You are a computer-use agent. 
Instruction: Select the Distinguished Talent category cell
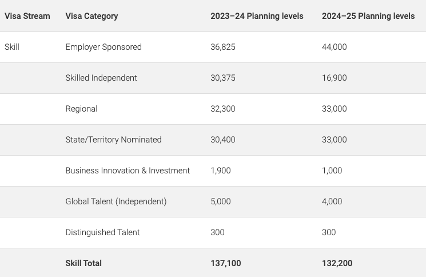coord(102,232)
